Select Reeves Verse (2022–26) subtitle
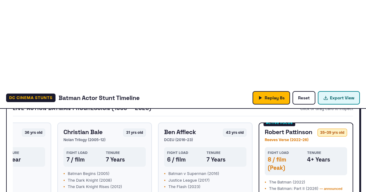The width and height of the screenshot is (366, 192). tap(287, 140)
